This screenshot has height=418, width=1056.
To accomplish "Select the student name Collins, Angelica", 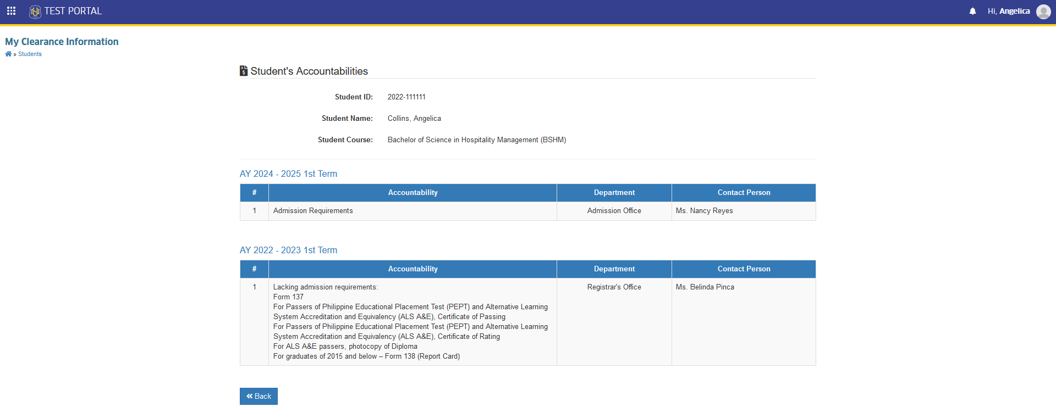I will (x=414, y=118).
